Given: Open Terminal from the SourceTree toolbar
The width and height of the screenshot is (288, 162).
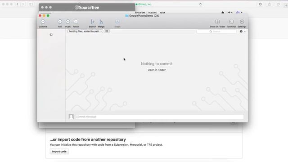Looking at the screenshot, I should point(231,23).
